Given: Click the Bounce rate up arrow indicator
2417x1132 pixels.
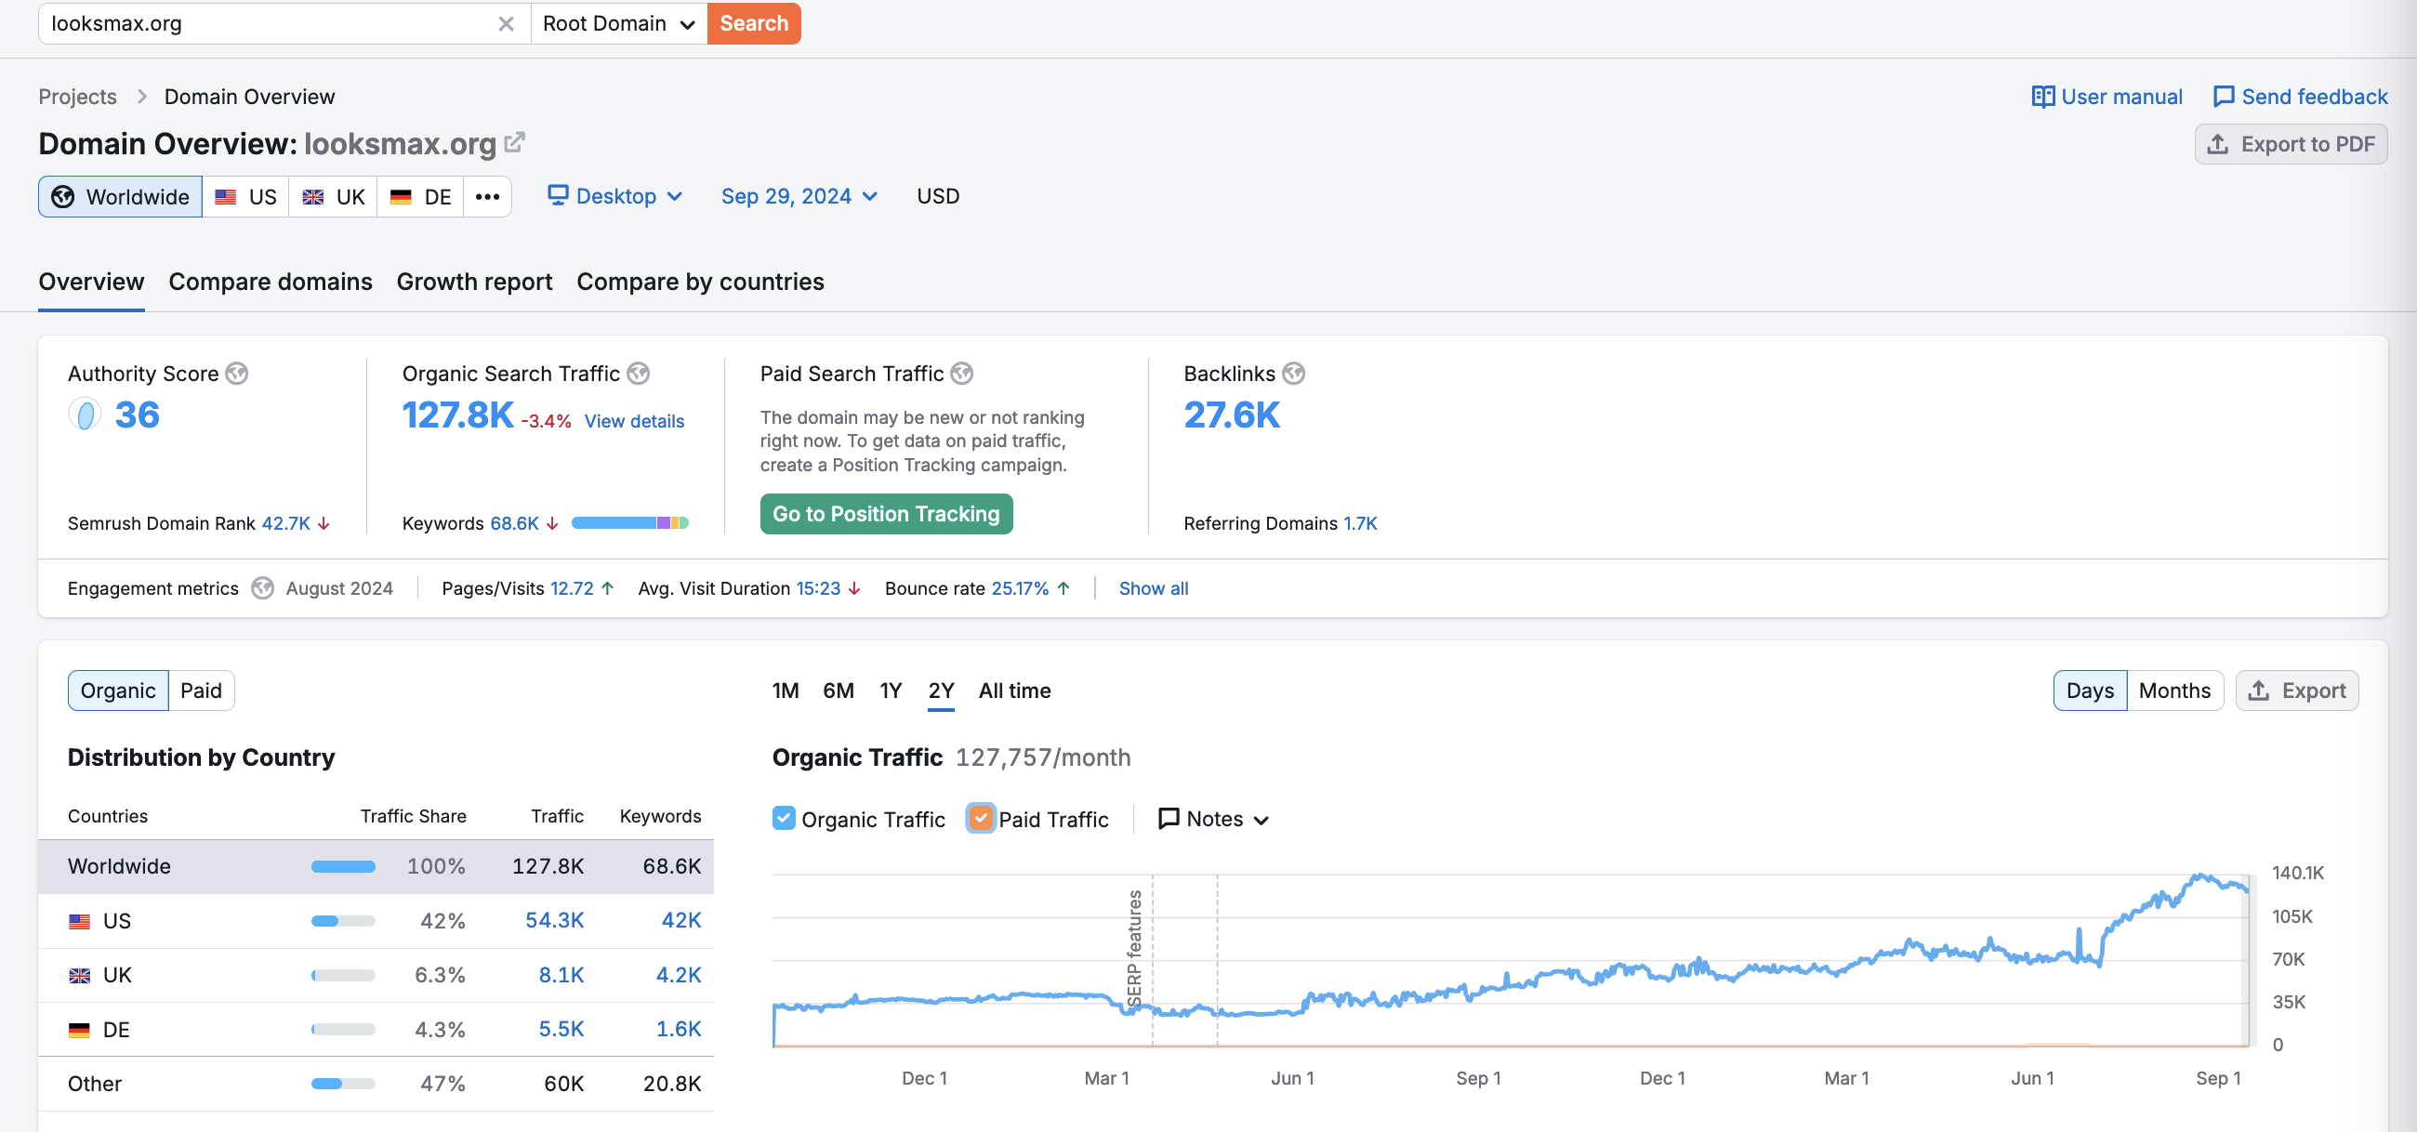Looking at the screenshot, I should coord(1064,588).
